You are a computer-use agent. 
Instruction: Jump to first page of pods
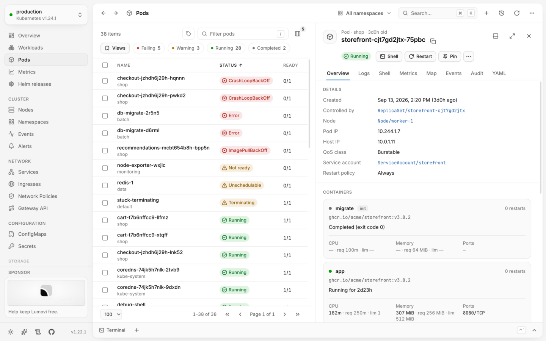(227, 314)
